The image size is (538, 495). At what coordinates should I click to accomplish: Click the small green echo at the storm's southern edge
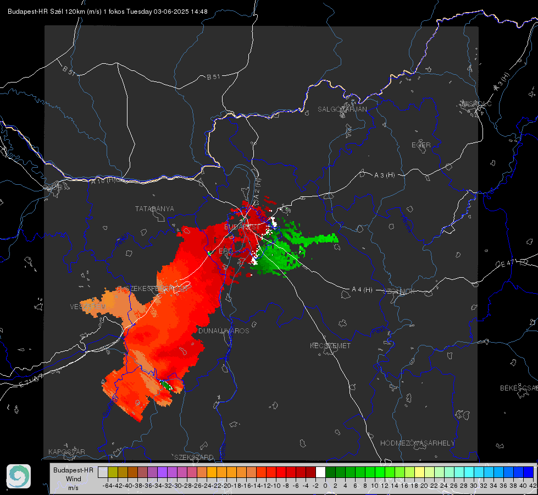pyautogui.click(x=167, y=385)
